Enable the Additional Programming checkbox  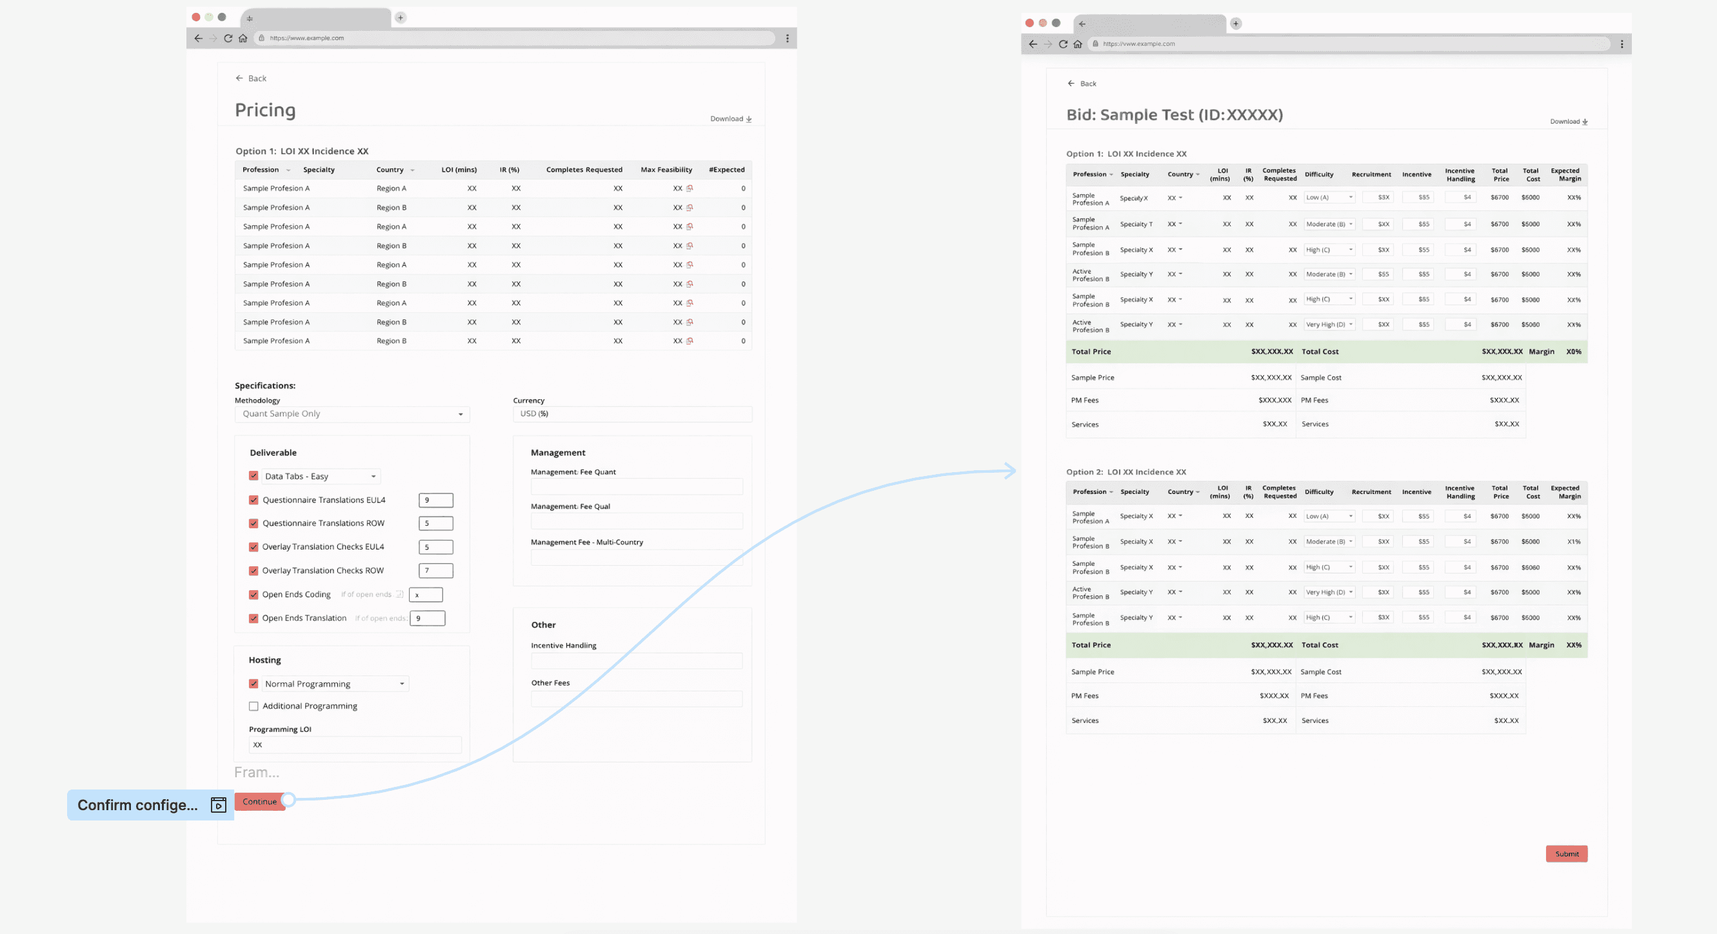click(253, 706)
